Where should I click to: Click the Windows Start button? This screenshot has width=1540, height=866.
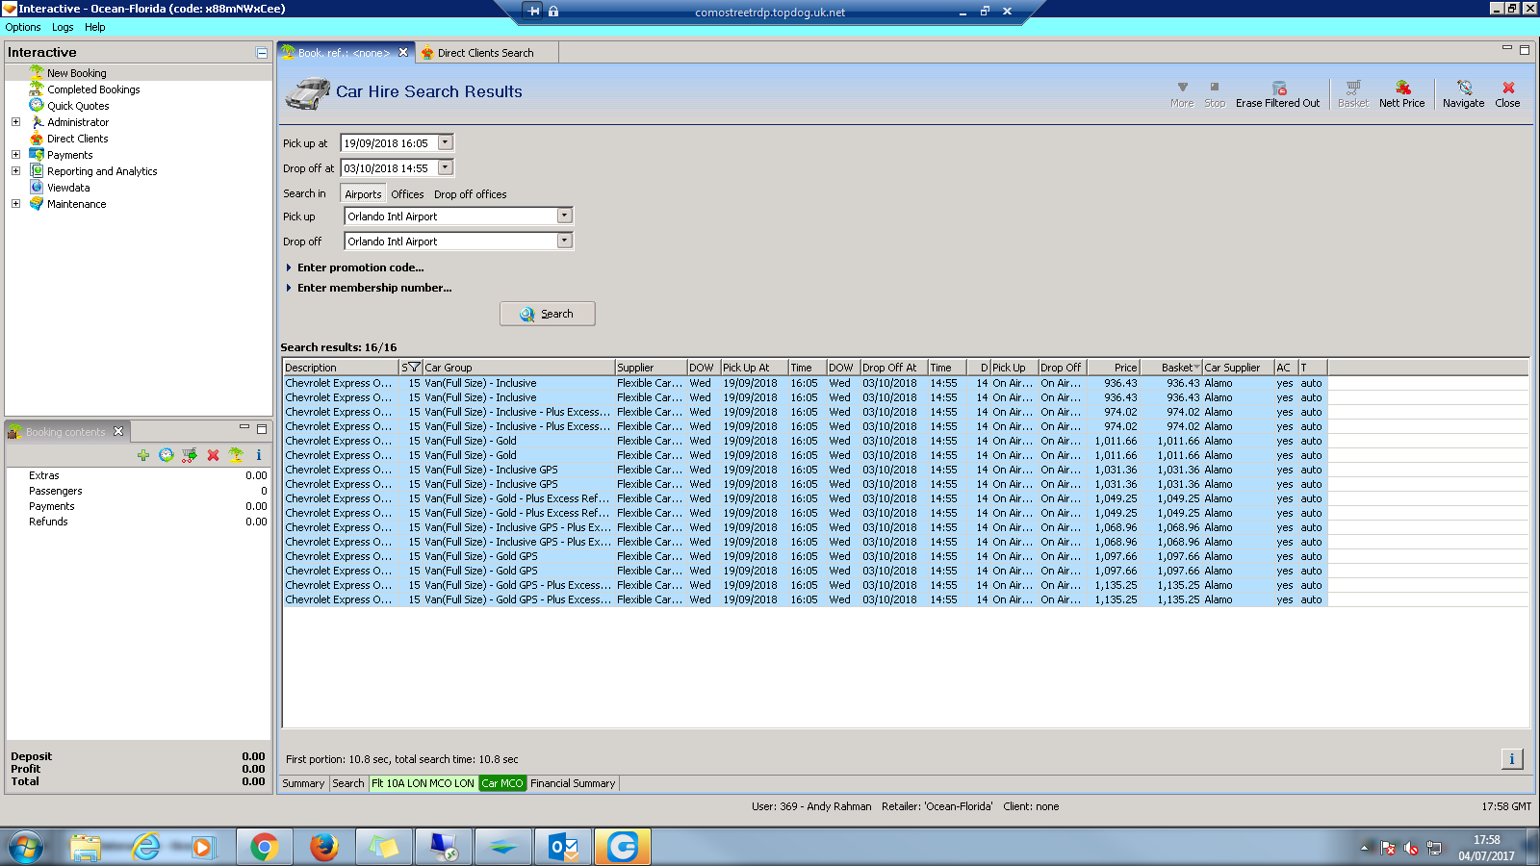coord(26,847)
